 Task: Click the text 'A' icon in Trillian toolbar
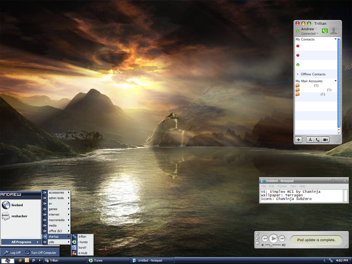[x=310, y=140]
